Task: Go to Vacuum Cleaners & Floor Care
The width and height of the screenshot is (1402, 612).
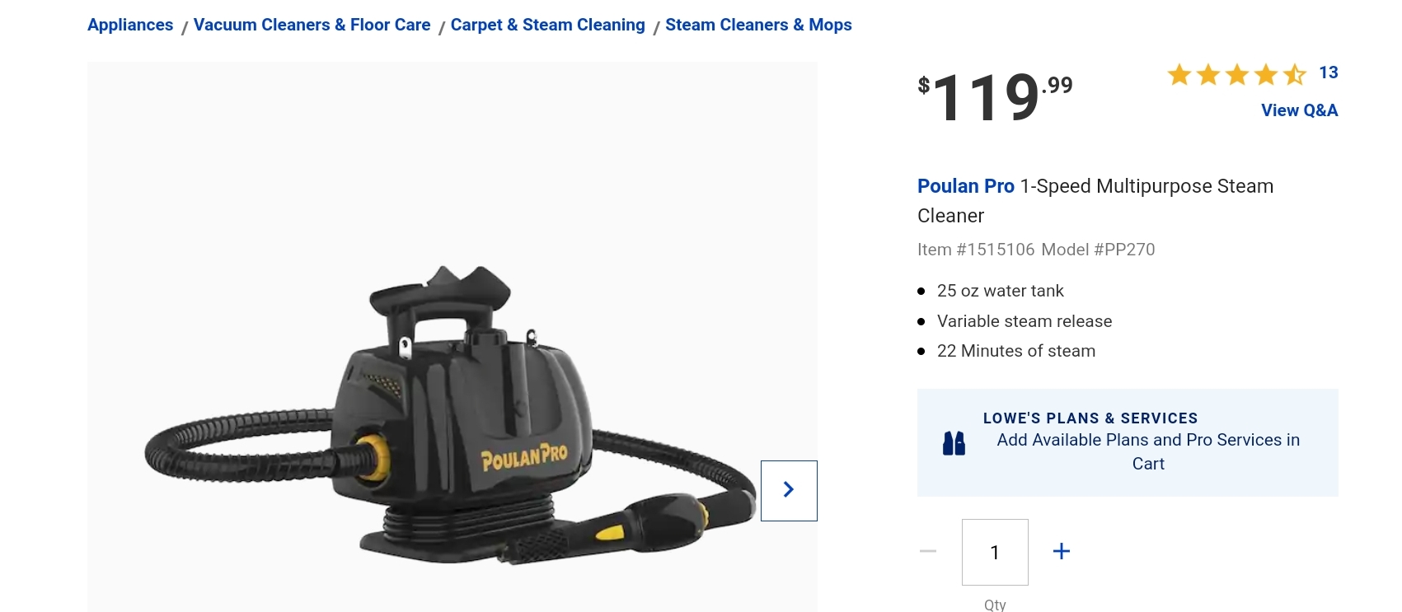Action: (x=312, y=25)
